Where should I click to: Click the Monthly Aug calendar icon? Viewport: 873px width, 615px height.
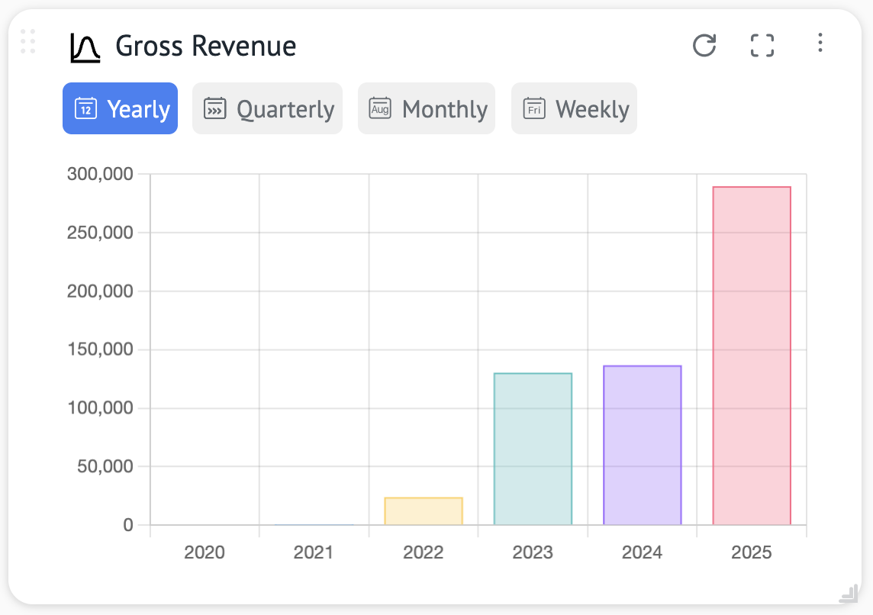point(379,108)
